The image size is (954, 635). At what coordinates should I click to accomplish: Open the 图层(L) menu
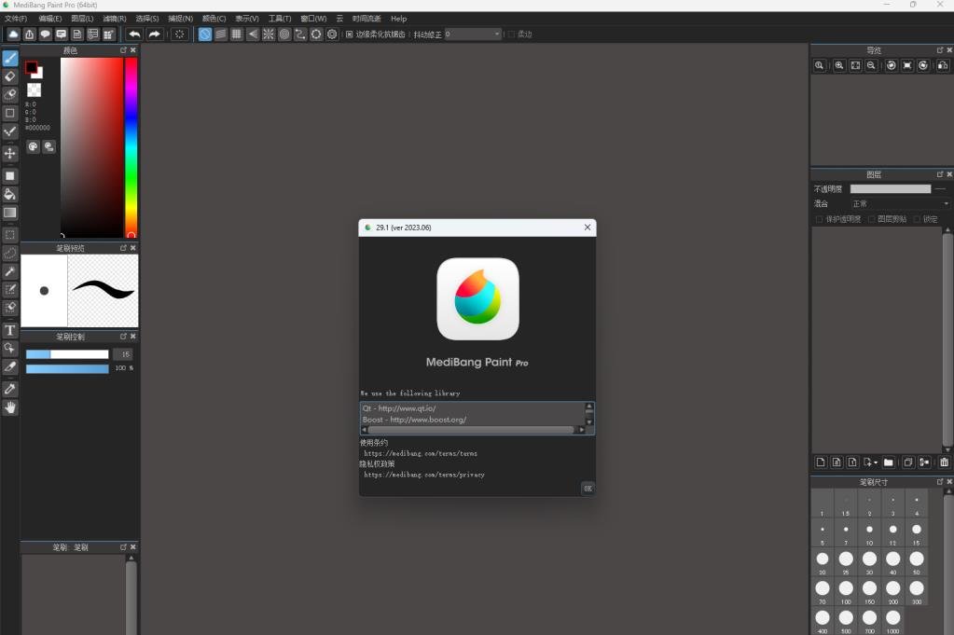[x=82, y=19]
